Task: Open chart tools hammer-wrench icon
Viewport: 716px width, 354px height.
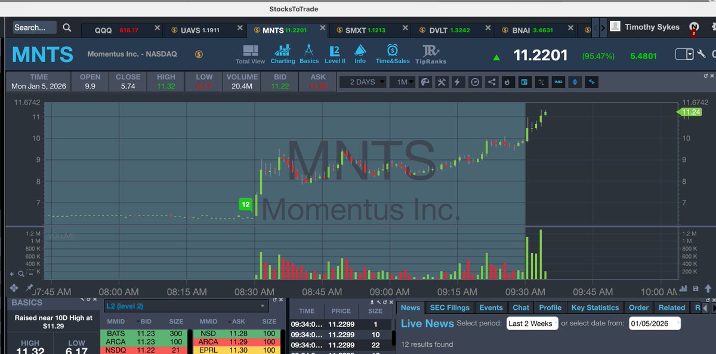Action: (442, 82)
